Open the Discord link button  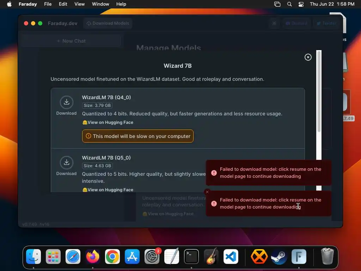pos(296,23)
